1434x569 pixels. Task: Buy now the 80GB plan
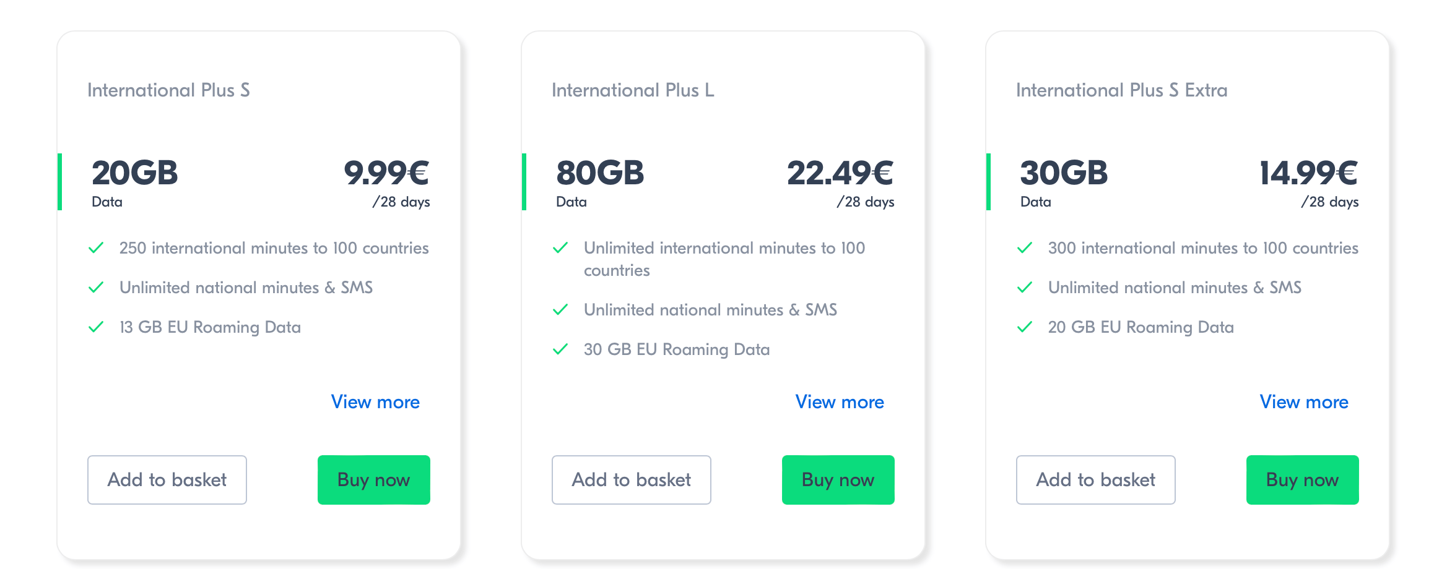(838, 480)
